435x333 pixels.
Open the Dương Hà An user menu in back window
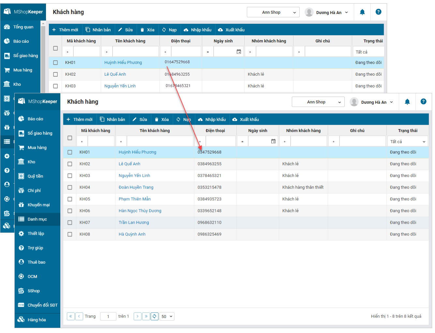coord(326,12)
